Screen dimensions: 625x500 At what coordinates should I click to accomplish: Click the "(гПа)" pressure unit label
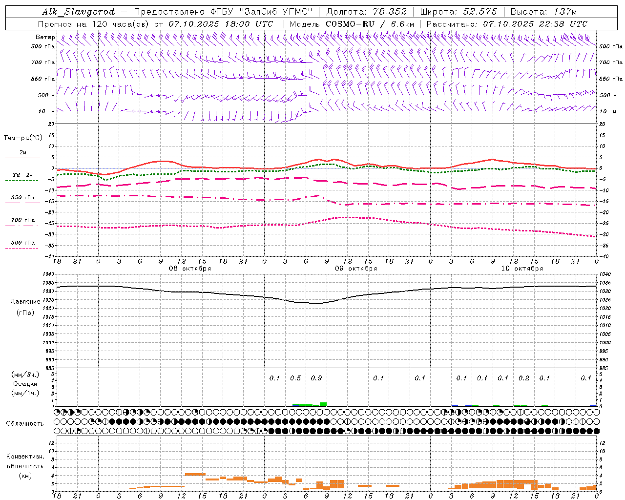pyautogui.click(x=25, y=312)
